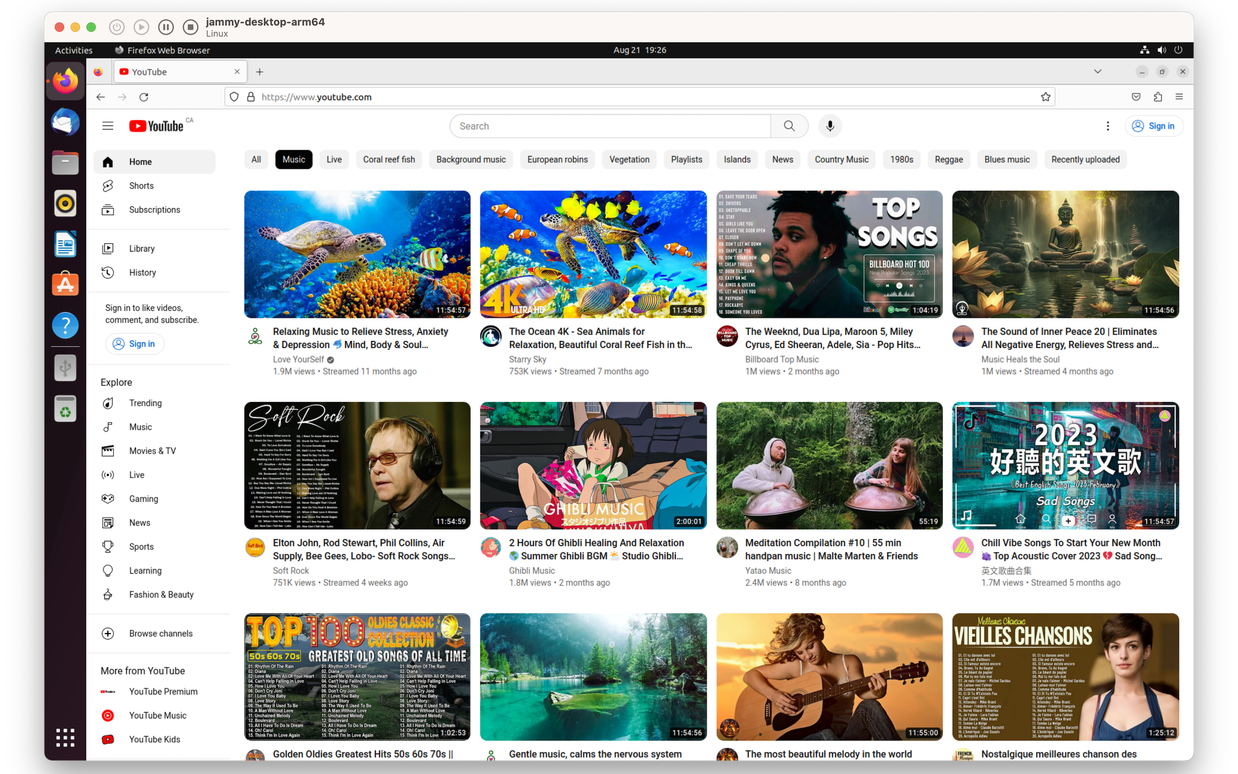1238x774 pixels.
Task: Open Movies & TV category
Action: pos(154,451)
